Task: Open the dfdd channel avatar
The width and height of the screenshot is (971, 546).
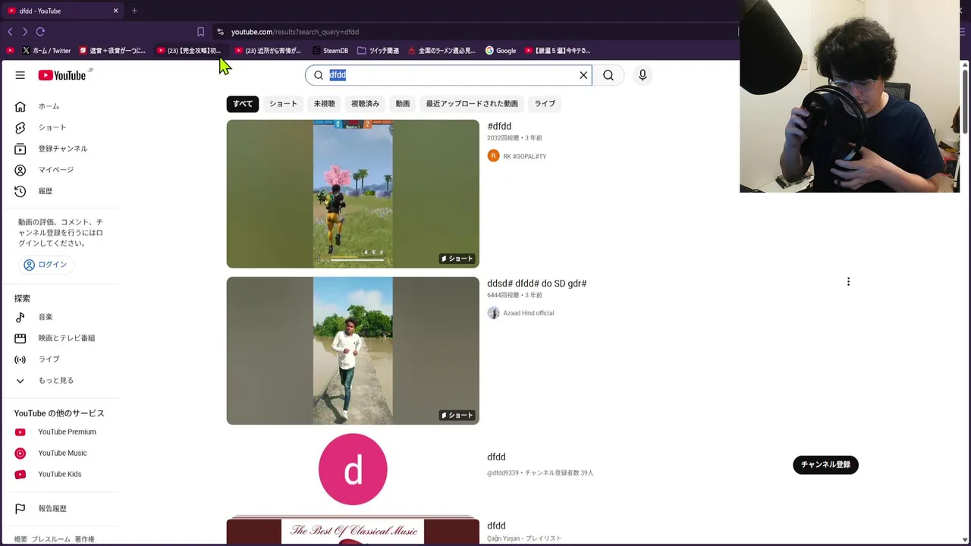Action: point(353,470)
